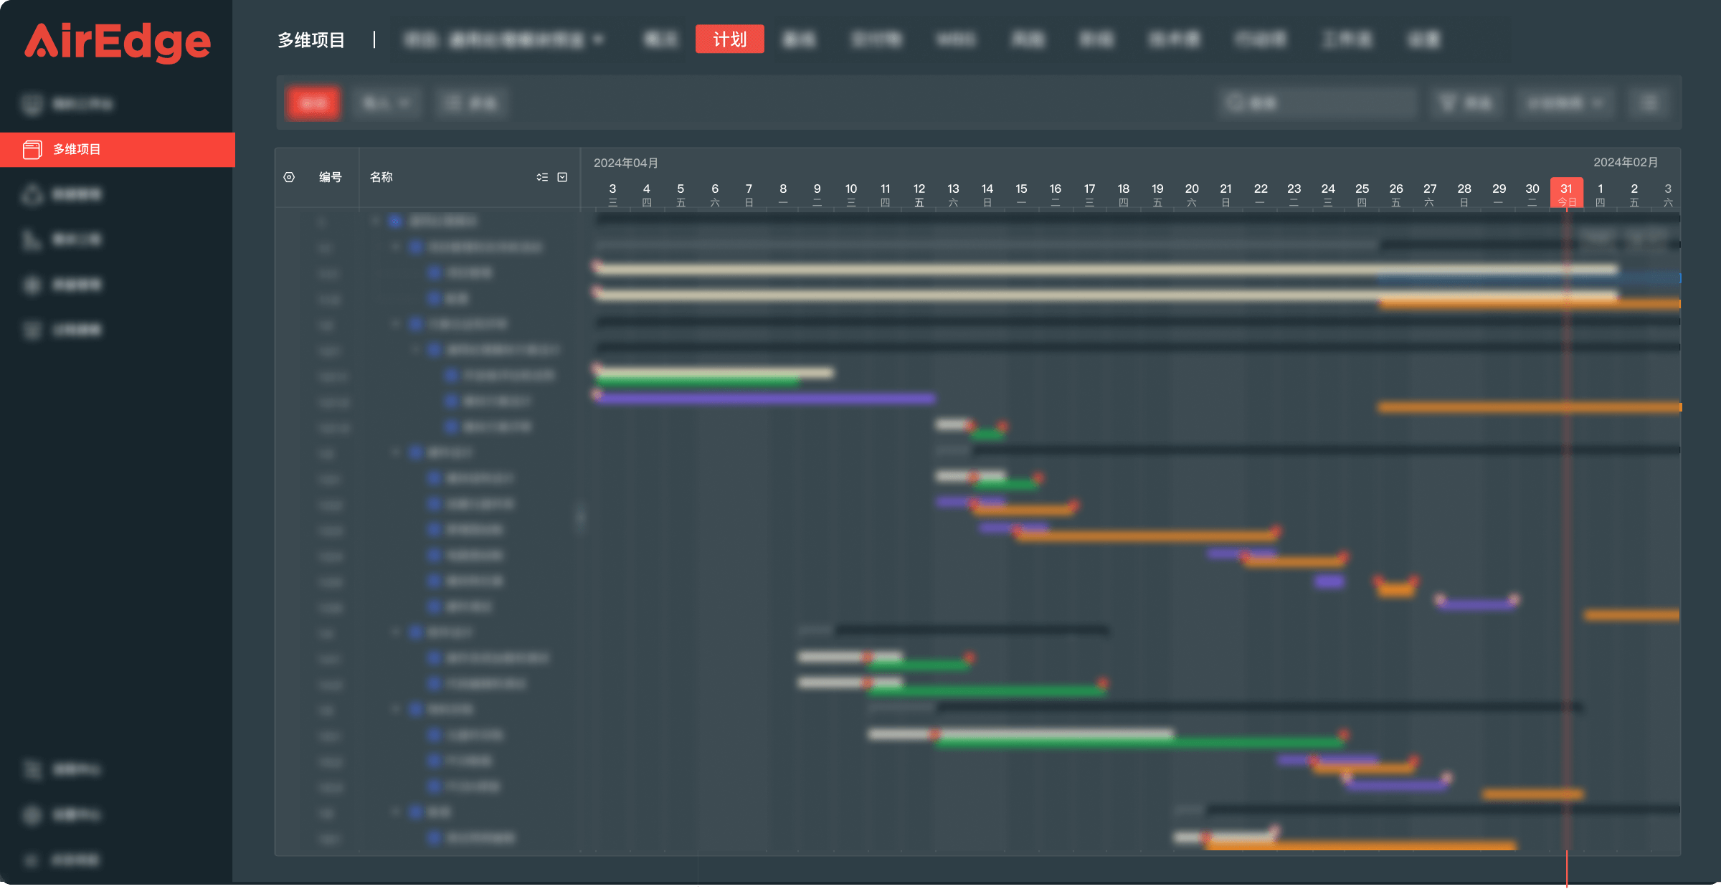Open column settings gear in table header
The height and width of the screenshot is (889, 1721).
289,177
